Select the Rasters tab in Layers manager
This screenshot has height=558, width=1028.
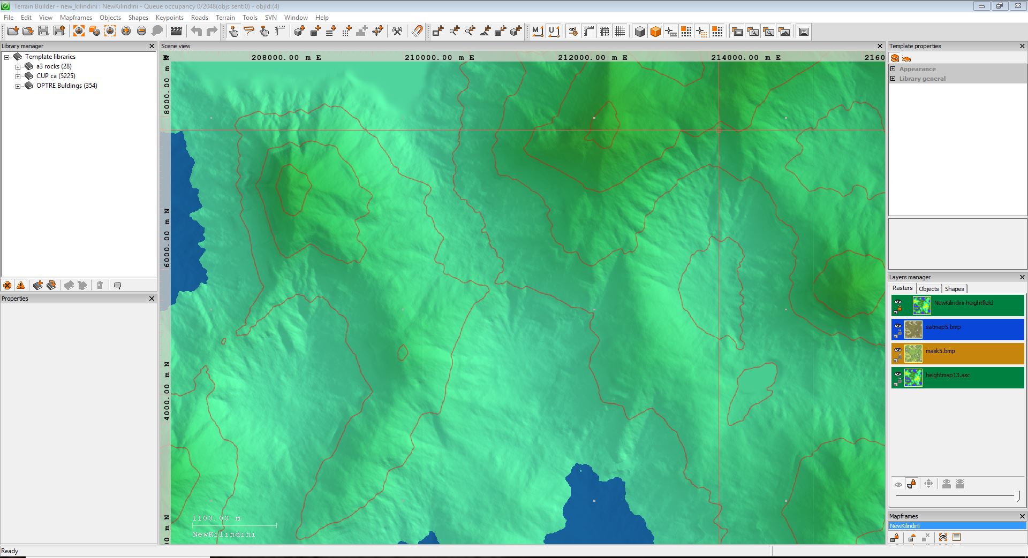[x=903, y=288]
